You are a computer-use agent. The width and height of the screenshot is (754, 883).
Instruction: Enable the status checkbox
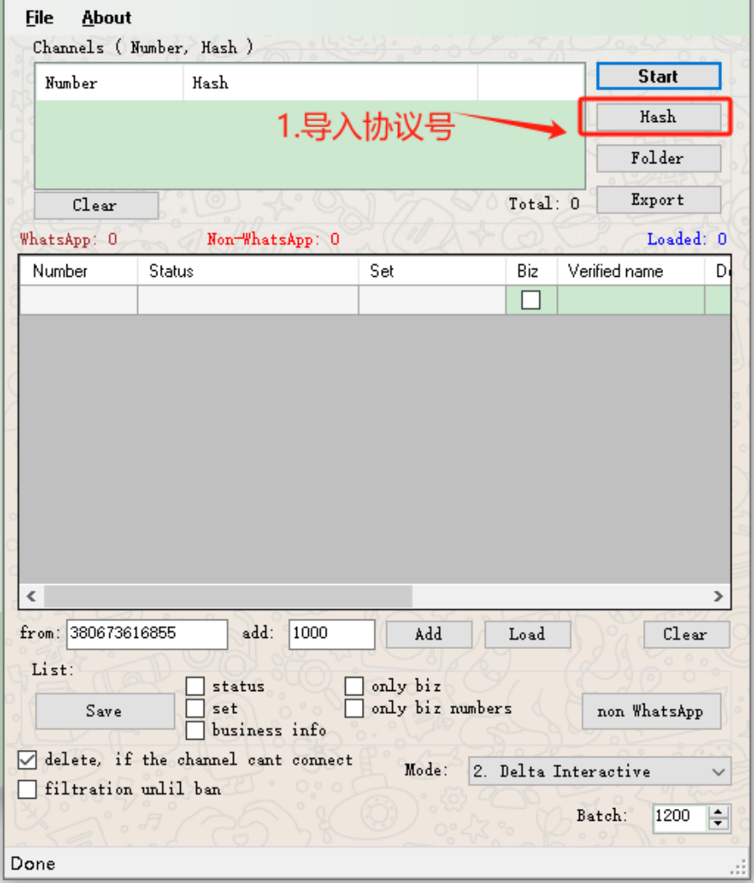195,687
